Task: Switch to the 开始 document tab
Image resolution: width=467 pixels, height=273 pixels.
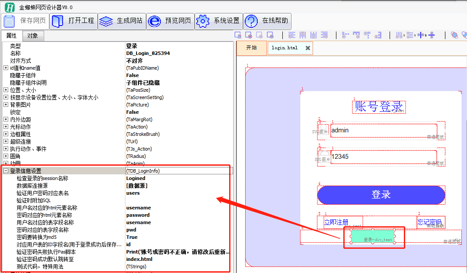Action: (x=251, y=48)
